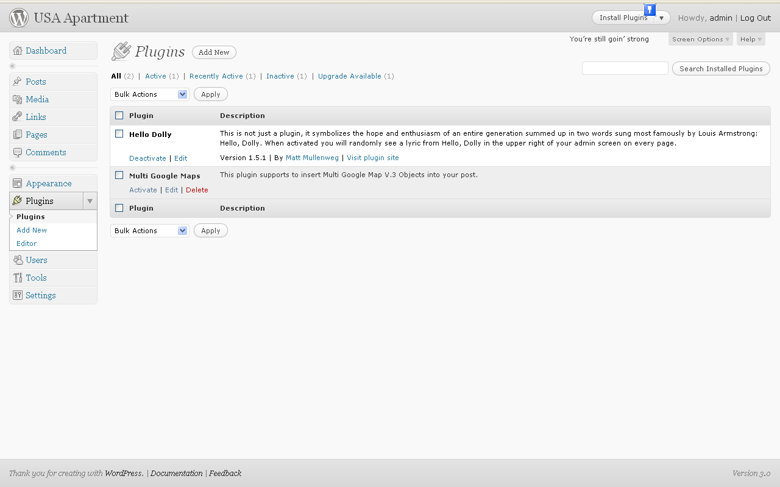This screenshot has width=780, height=487.
Task: Select all plugins with header checkbox
Action: click(x=119, y=116)
